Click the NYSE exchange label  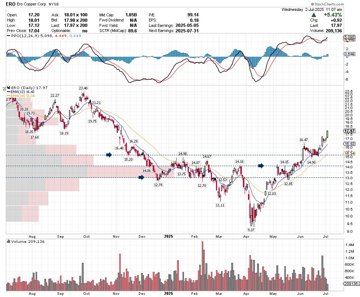tap(54, 4)
